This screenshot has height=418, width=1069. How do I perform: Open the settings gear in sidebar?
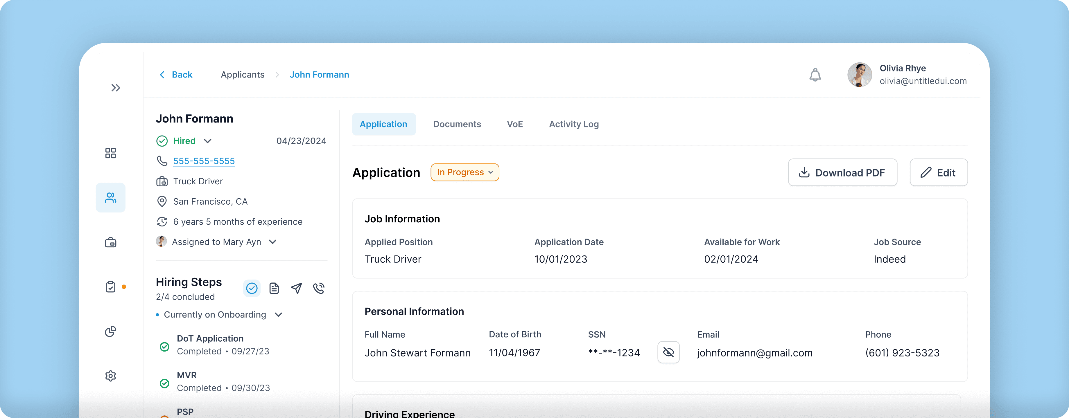coord(110,376)
